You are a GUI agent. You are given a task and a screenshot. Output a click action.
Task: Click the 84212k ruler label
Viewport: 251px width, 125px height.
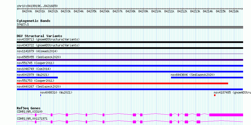(182, 11)
